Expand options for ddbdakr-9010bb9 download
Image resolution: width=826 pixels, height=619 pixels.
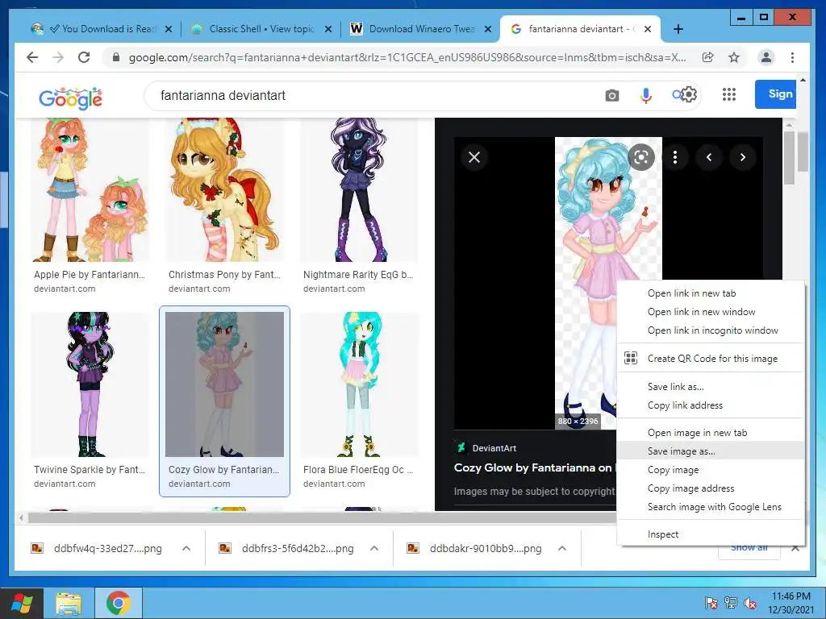(x=562, y=548)
